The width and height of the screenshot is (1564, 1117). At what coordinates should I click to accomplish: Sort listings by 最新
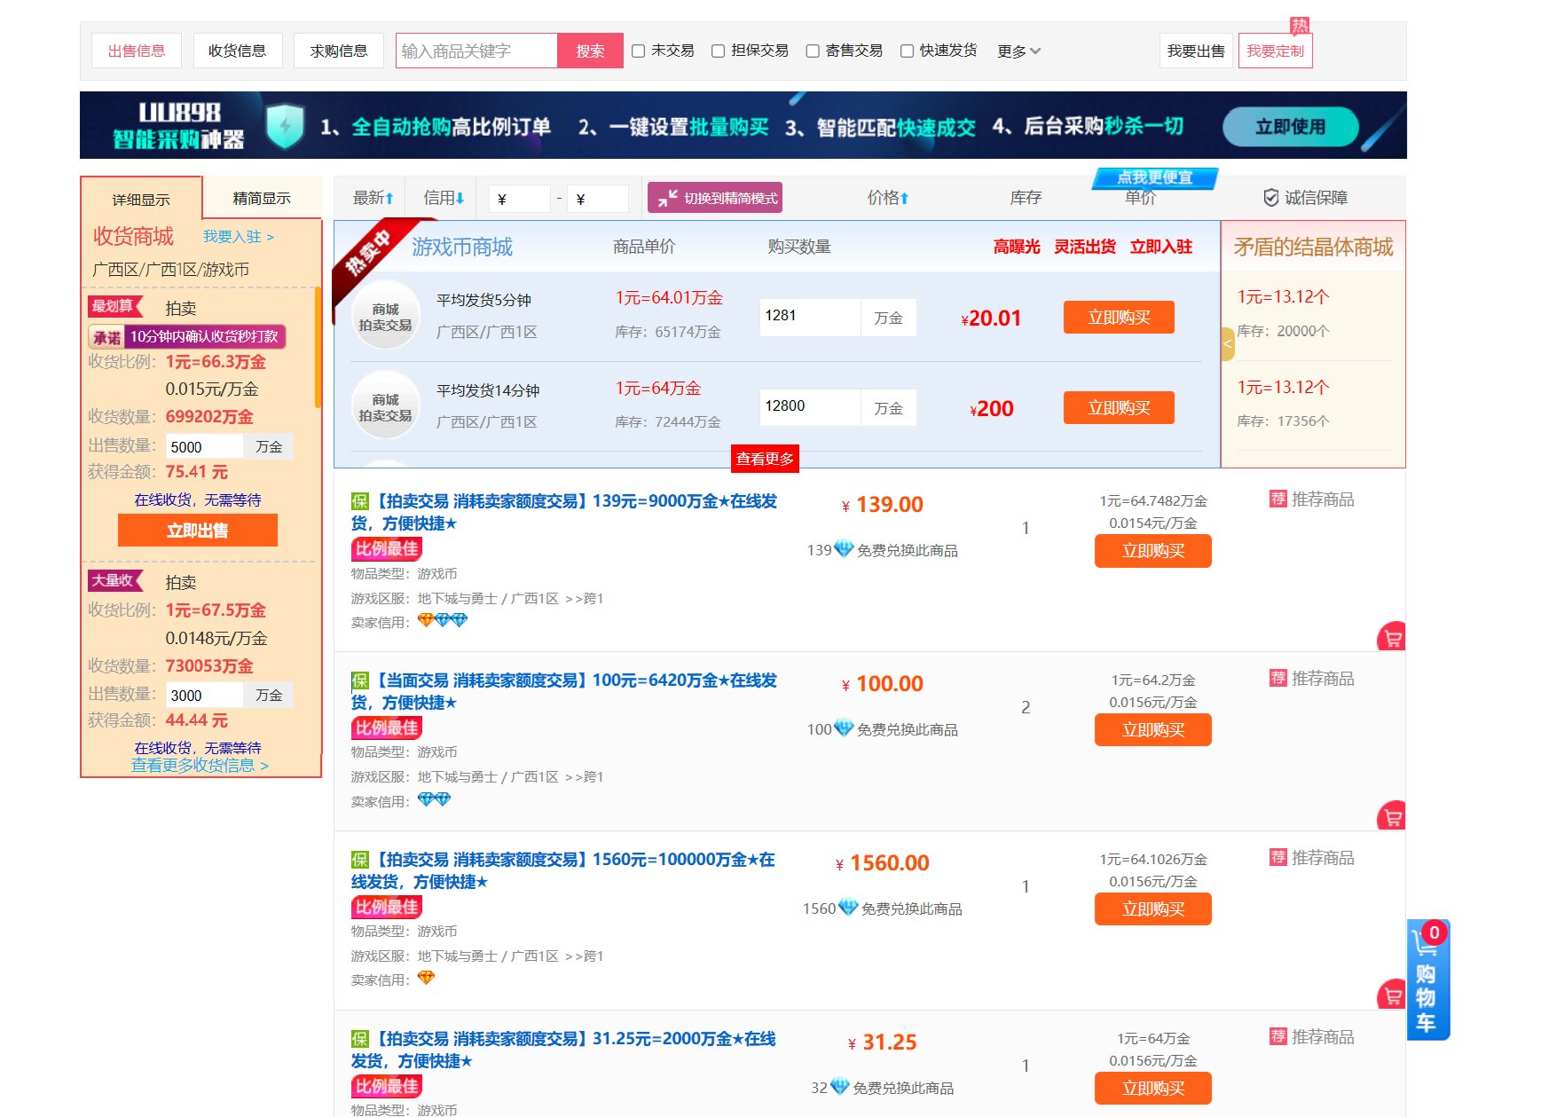(373, 198)
